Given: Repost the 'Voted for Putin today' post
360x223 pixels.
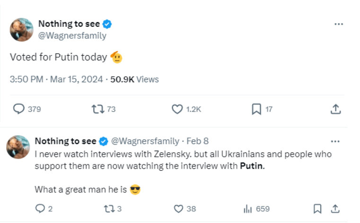Looking at the screenshot, I should point(97,109).
